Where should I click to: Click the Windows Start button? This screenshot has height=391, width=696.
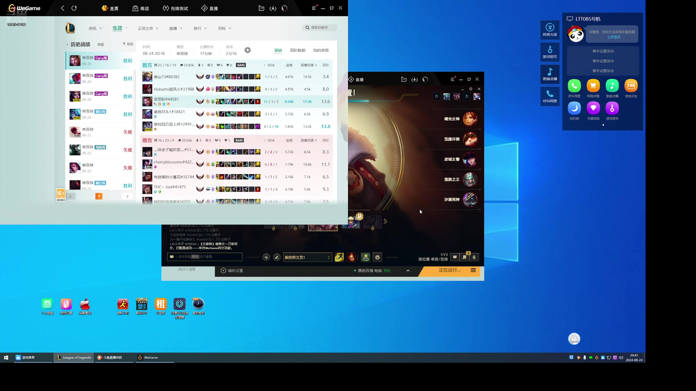coord(6,358)
